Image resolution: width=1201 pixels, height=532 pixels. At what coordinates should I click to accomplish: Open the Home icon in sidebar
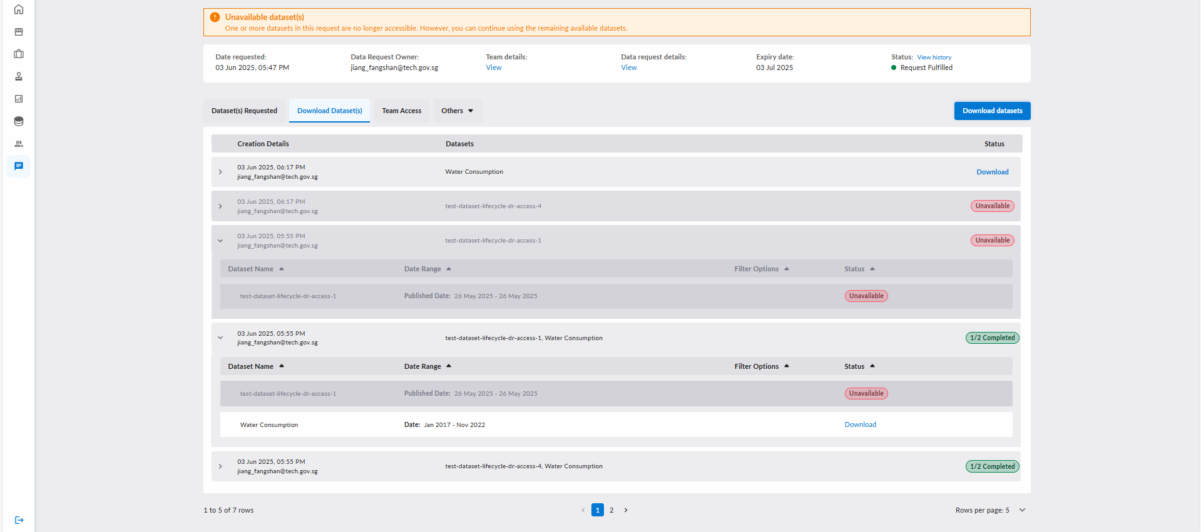tap(19, 9)
